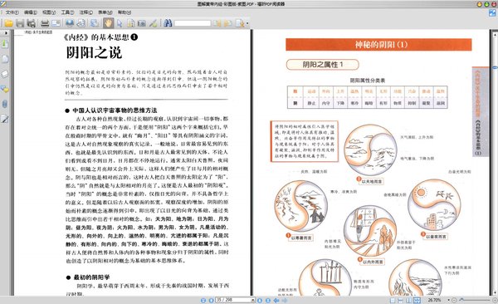This screenshot has height=304, width=498.
Task: Go to last page button
Action: click(268, 300)
